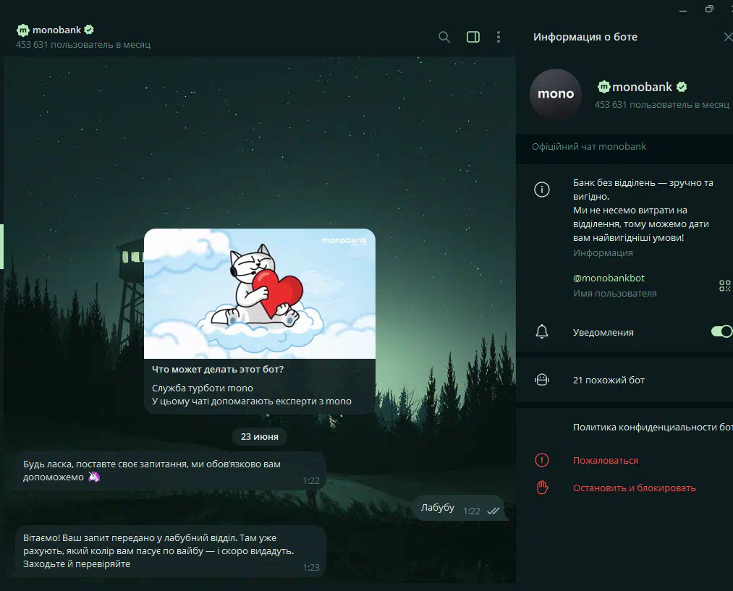
Task: Click the Имя пользователя label
Action: pos(615,294)
